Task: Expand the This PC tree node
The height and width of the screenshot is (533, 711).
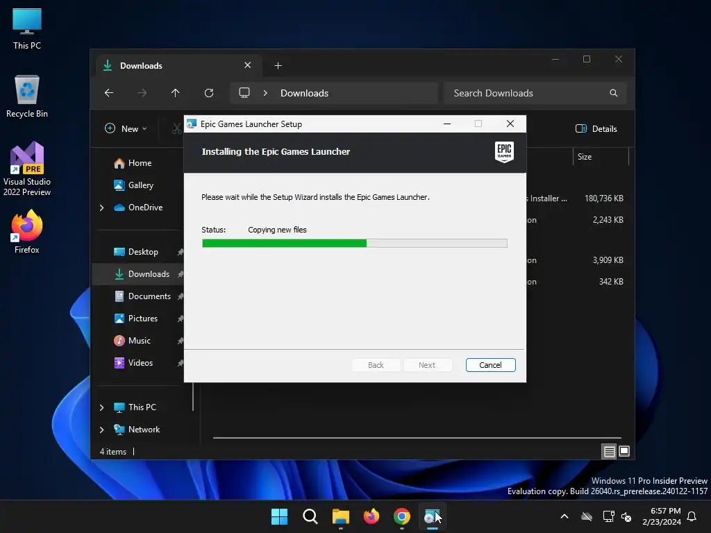Action: click(101, 407)
